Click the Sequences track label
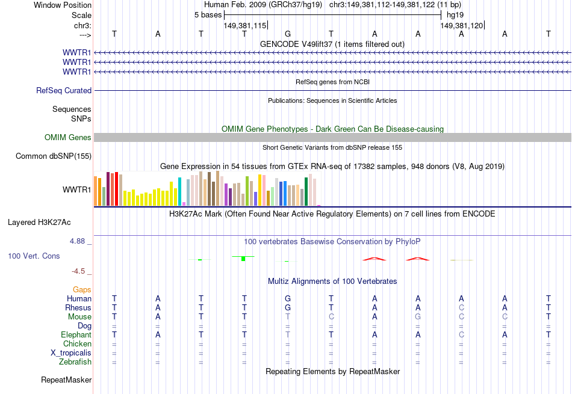The image size is (572, 394). click(72, 109)
